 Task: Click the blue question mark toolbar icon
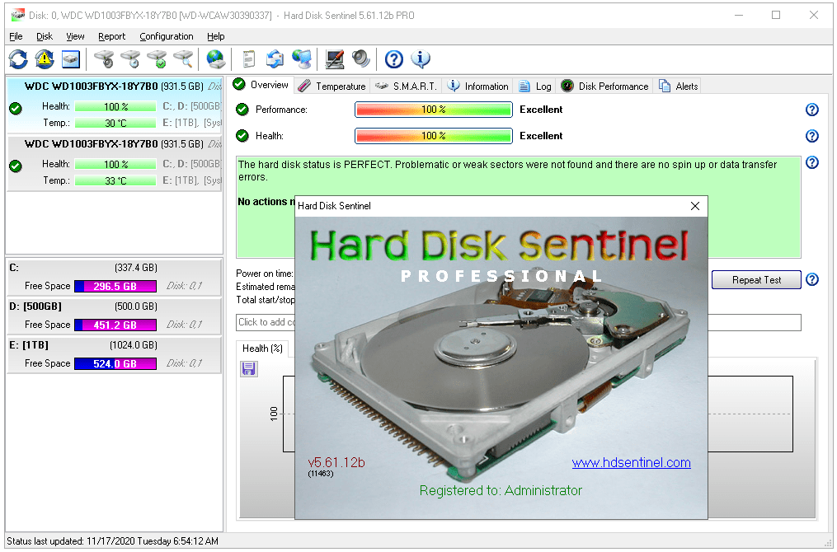click(x=394, y=59)
